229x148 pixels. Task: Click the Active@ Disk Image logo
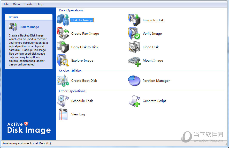pyautogui.click(x=29, y=128)
